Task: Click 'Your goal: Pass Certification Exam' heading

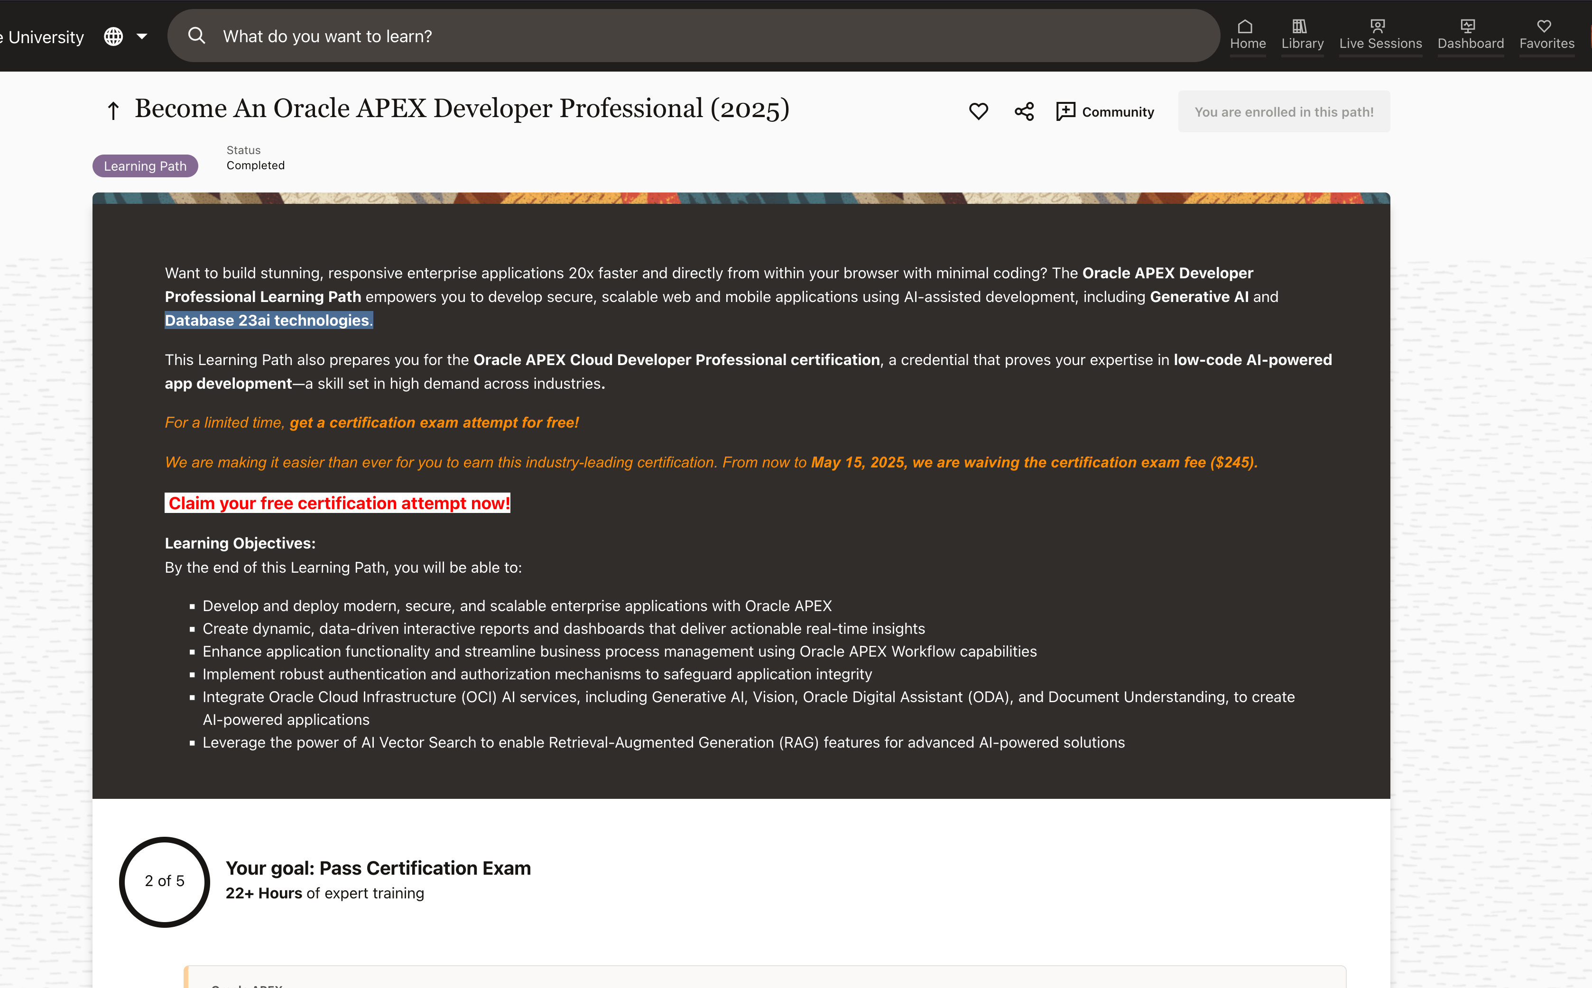Action: (378, 868)
